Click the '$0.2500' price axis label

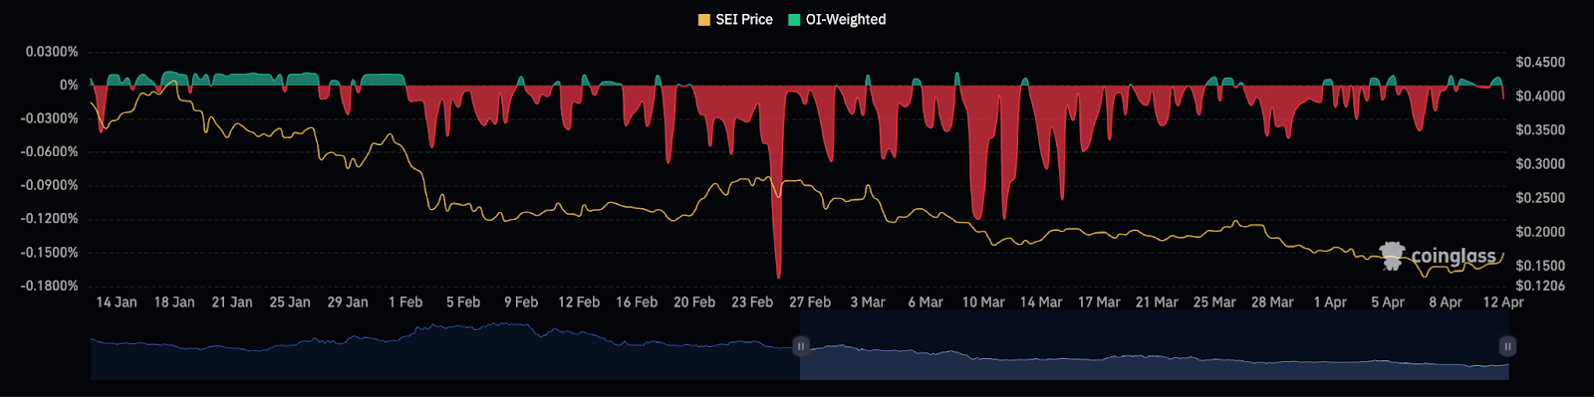pos(1540,198)
